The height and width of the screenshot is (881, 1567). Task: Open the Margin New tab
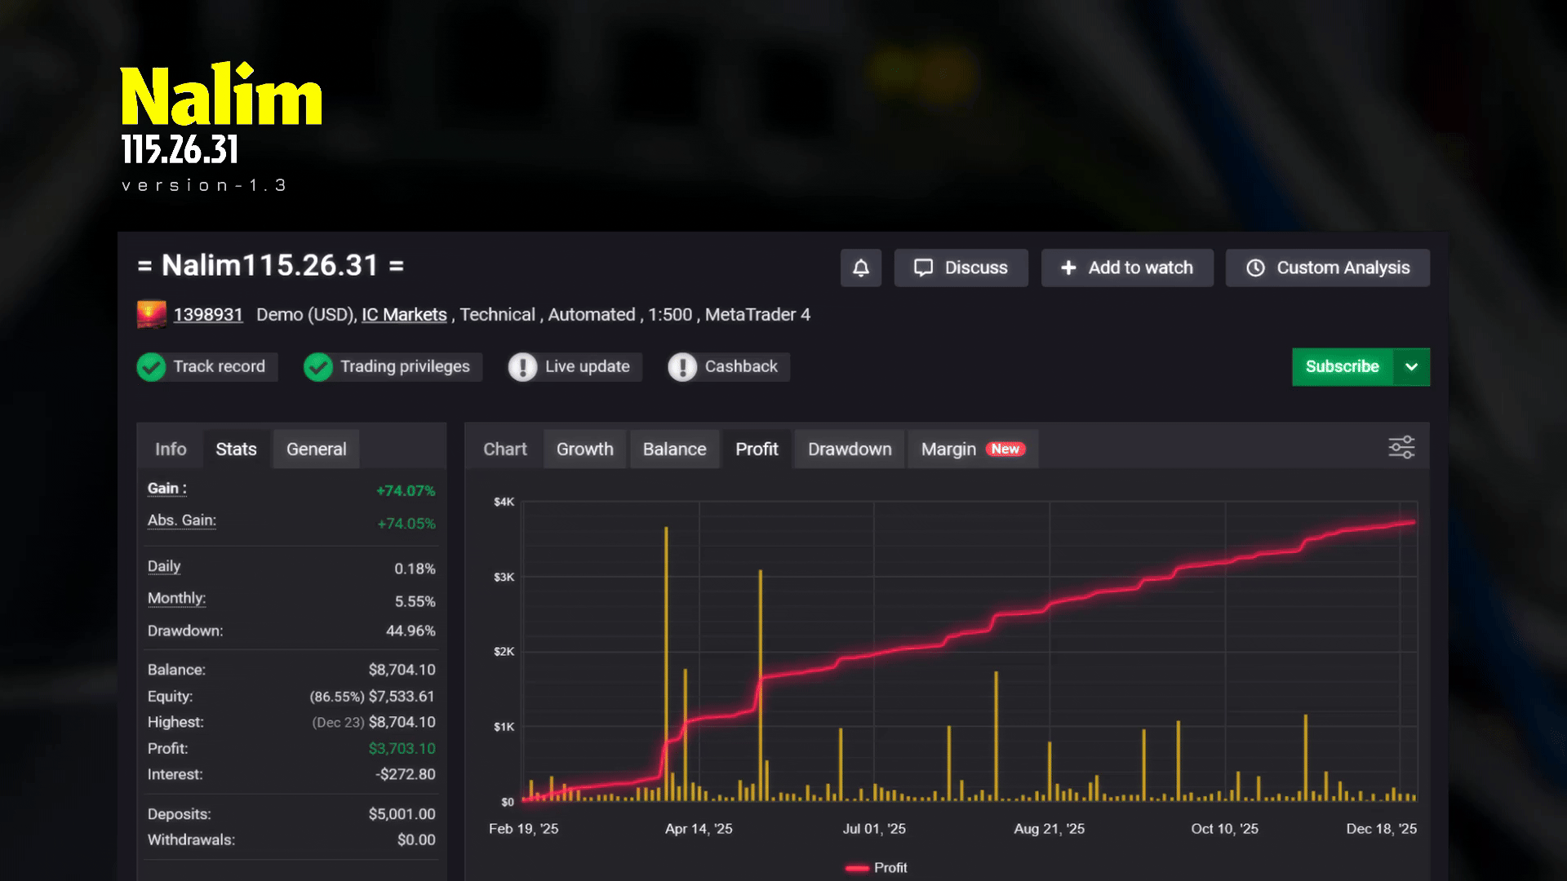pyautogui.click(x=972, y=449)
